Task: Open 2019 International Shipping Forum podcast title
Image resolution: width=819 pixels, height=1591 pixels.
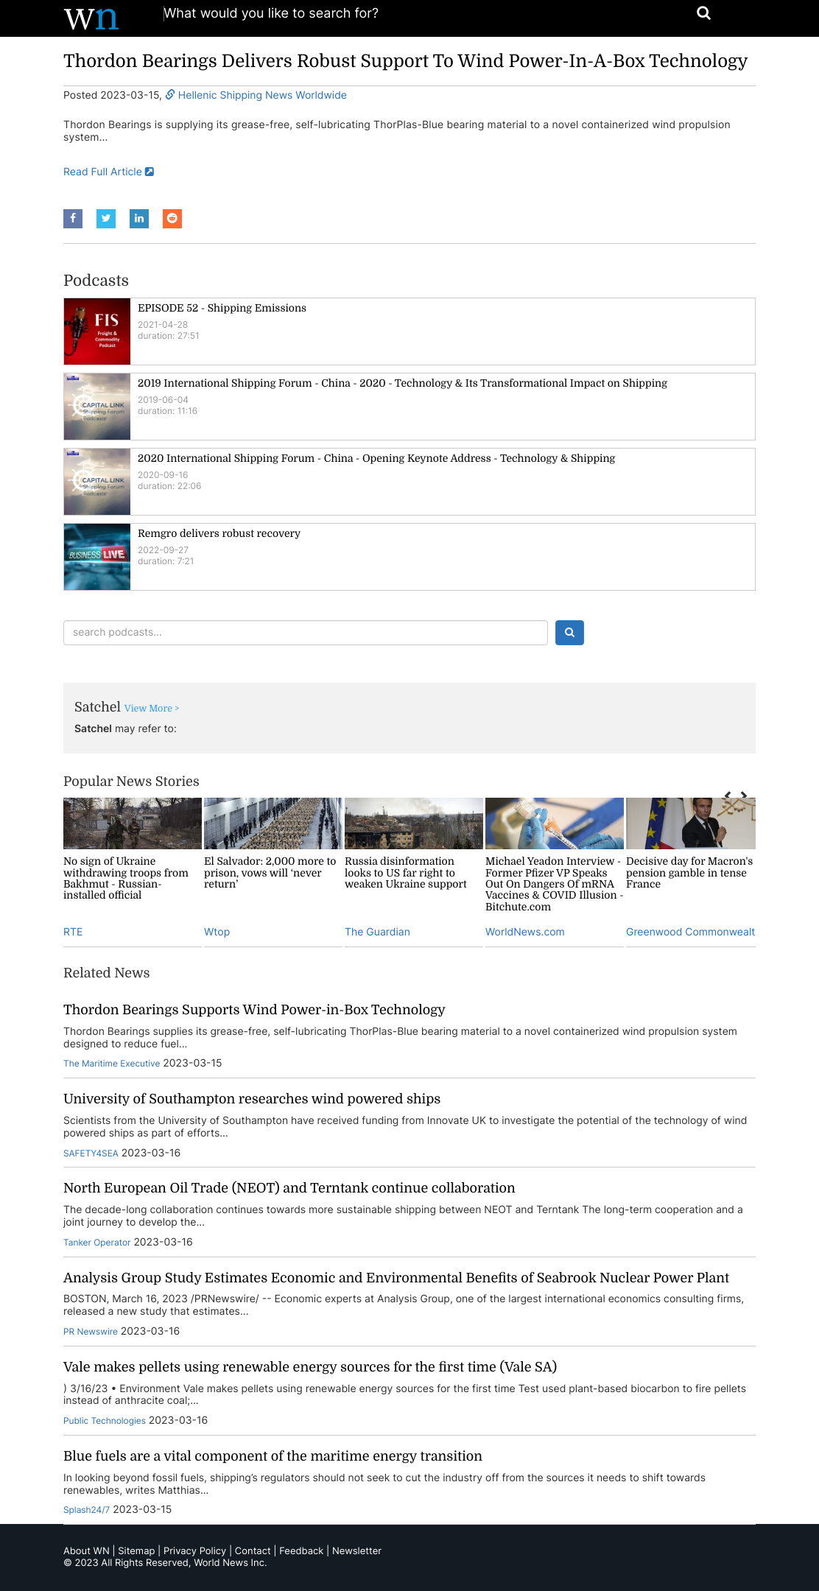Action: [402, 383]
